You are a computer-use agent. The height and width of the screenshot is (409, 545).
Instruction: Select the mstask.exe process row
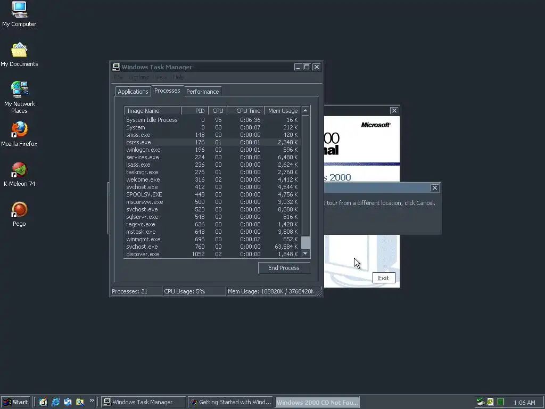212,232
